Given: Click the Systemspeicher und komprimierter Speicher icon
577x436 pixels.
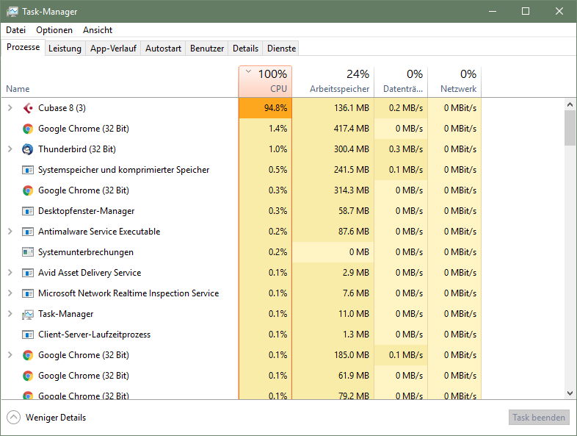Looking at the screenshot, I should pos(28,170).
